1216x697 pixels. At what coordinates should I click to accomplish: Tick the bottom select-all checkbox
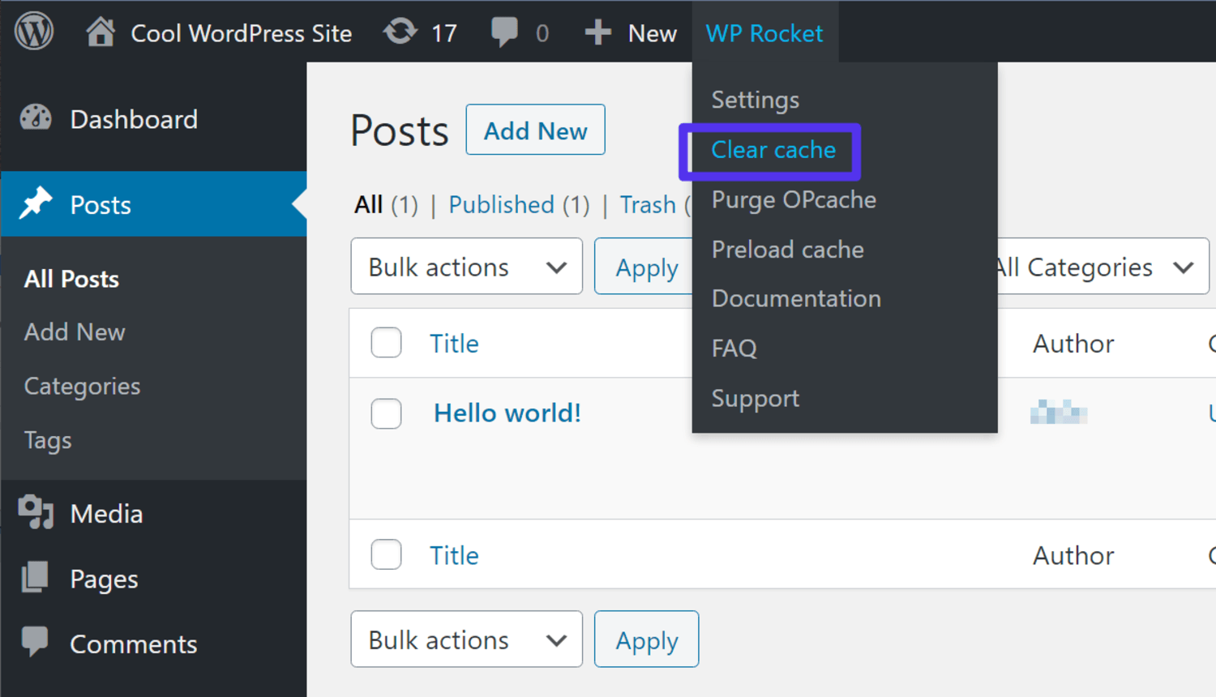click(x=386, y=554)
